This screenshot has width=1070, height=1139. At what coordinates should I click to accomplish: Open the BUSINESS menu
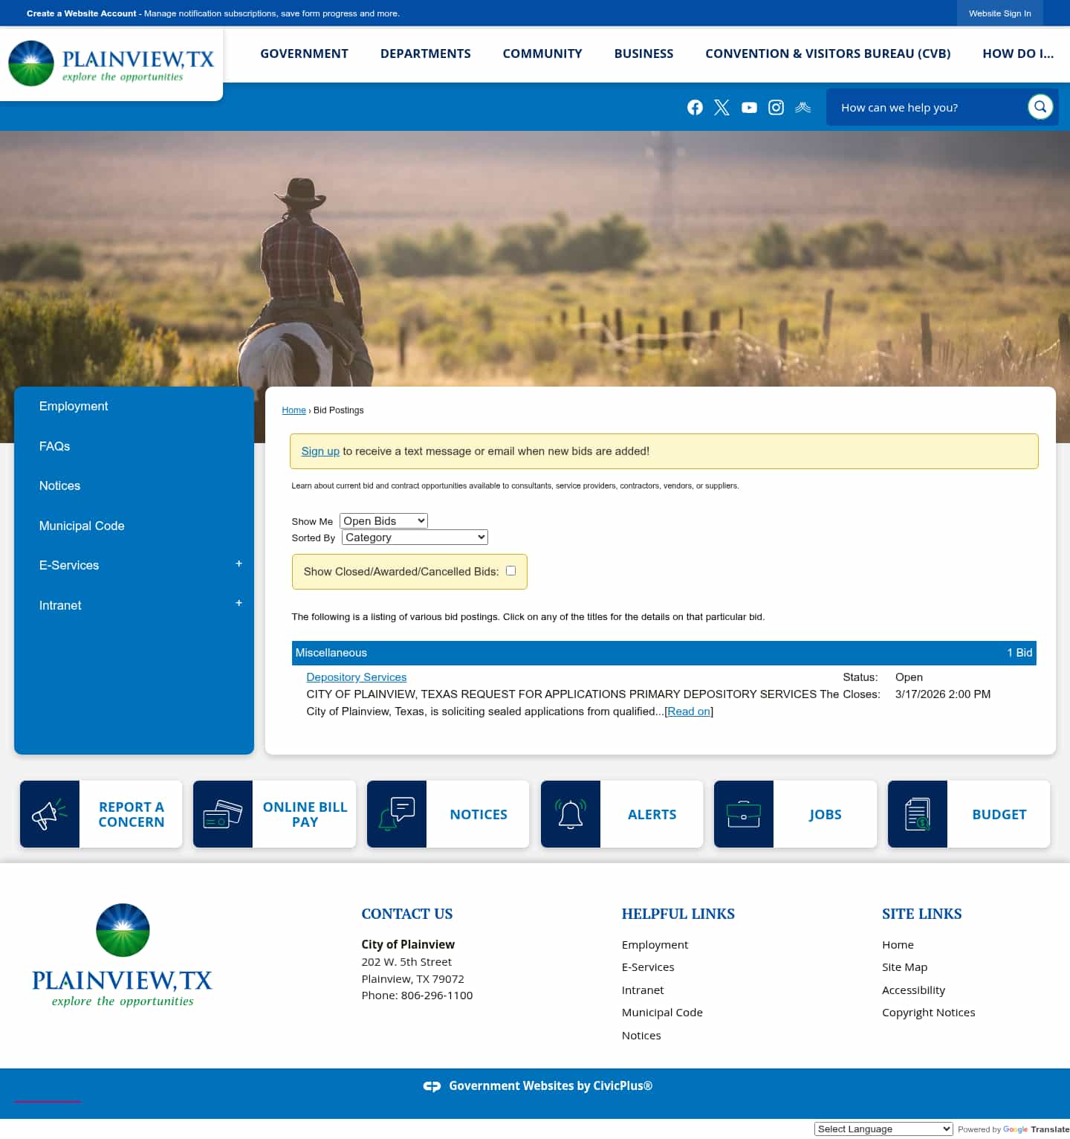(643, 54)
